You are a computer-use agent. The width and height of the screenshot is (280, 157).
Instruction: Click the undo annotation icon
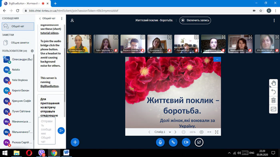coord(273,92)
